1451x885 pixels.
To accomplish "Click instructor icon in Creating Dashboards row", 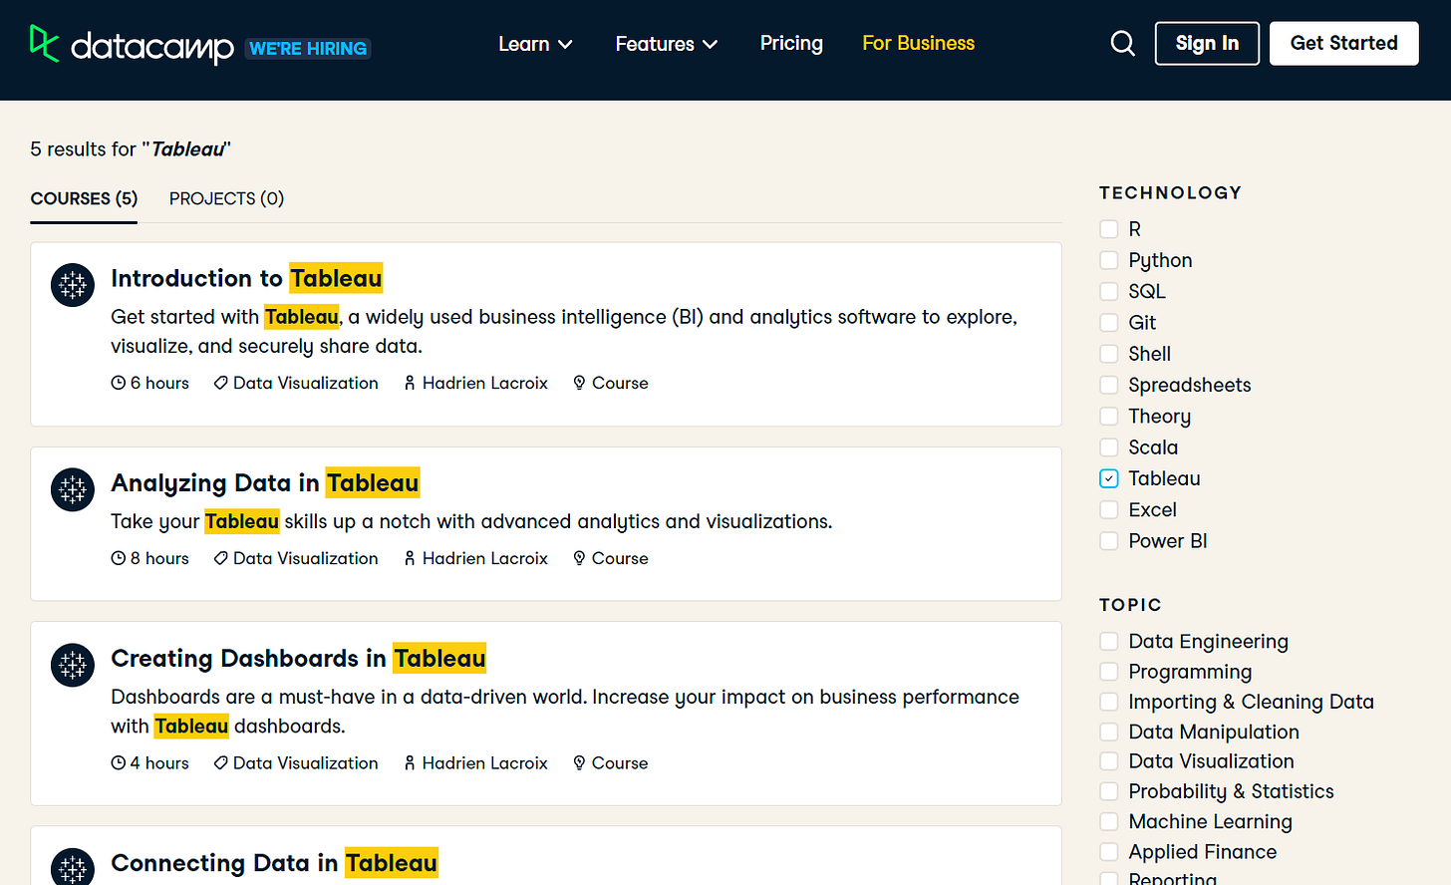I will point(410,762).
